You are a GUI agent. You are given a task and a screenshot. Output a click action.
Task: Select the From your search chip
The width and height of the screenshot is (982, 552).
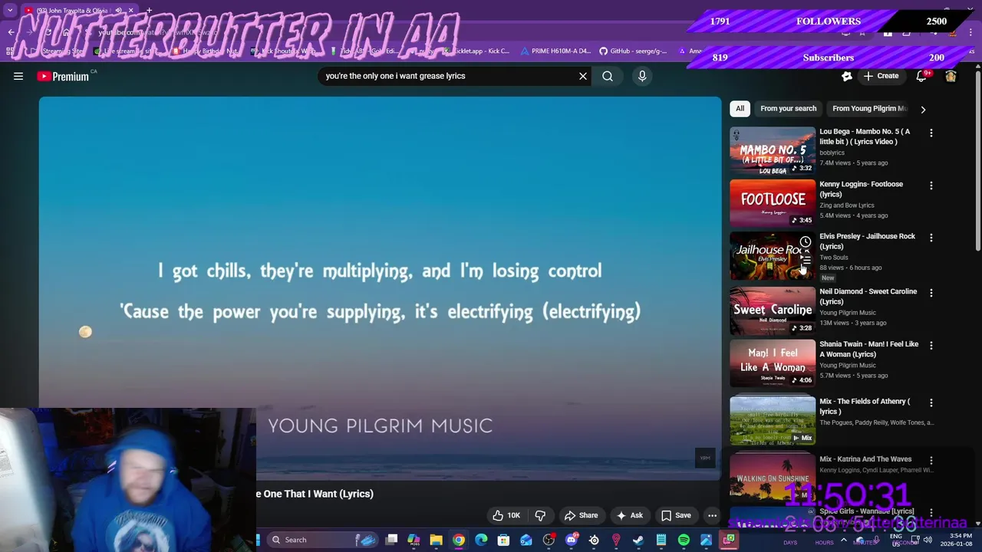(788, 109)
